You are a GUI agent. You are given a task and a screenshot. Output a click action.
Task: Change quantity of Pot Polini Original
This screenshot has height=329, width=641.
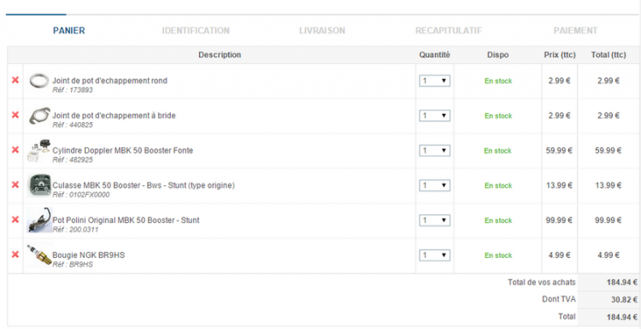[434, 220]
